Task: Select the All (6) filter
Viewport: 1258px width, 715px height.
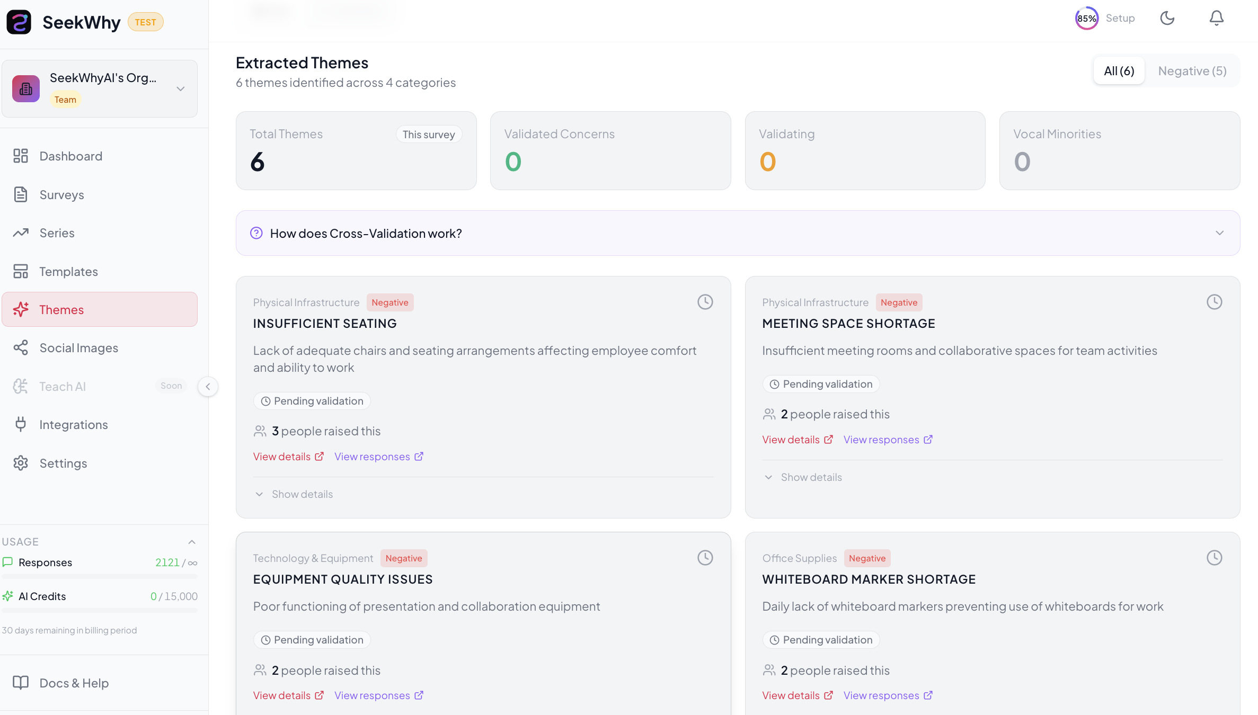Action: pos(1119,71)
